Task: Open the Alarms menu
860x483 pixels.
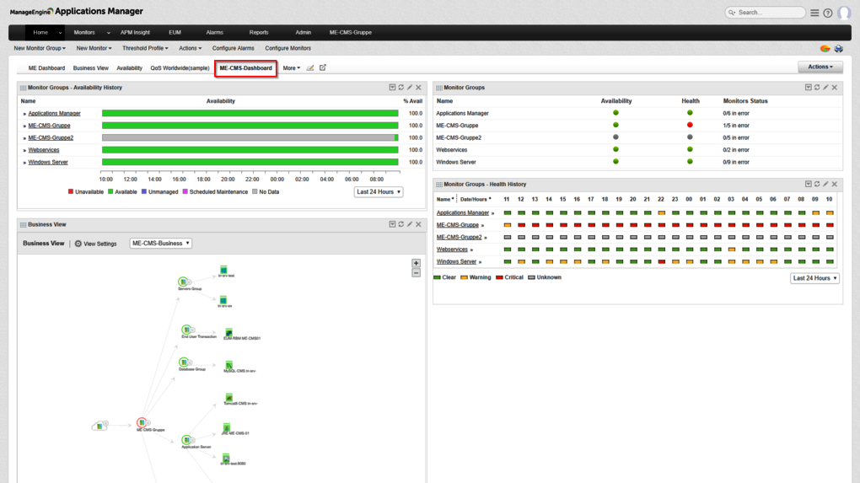Action: (214, 33)
